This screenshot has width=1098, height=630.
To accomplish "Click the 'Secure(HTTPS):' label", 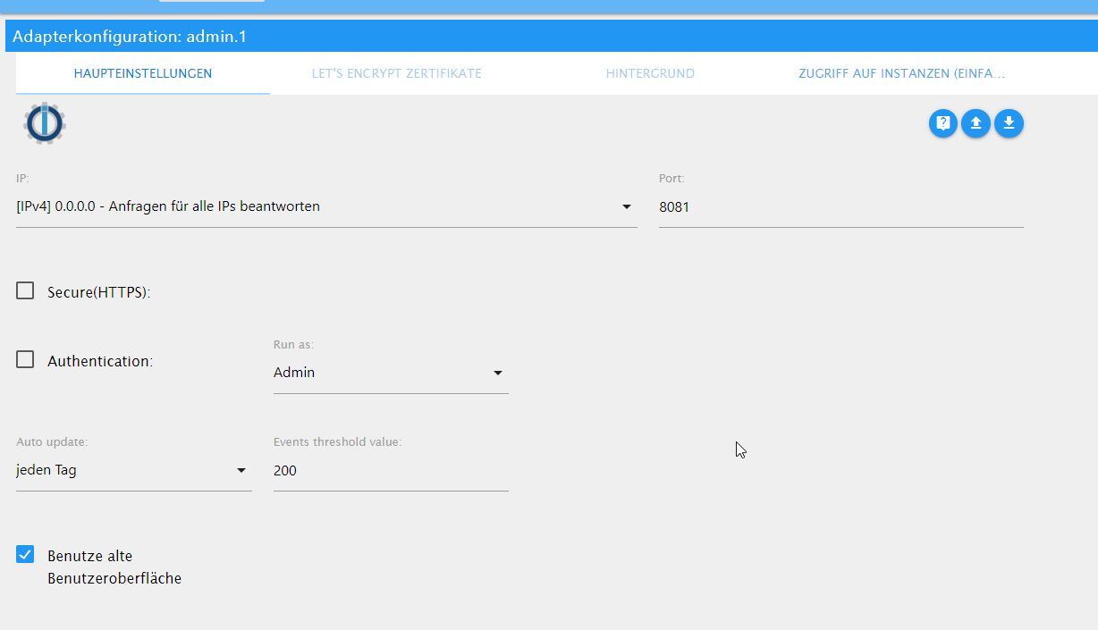I will [x=98, y=292].
